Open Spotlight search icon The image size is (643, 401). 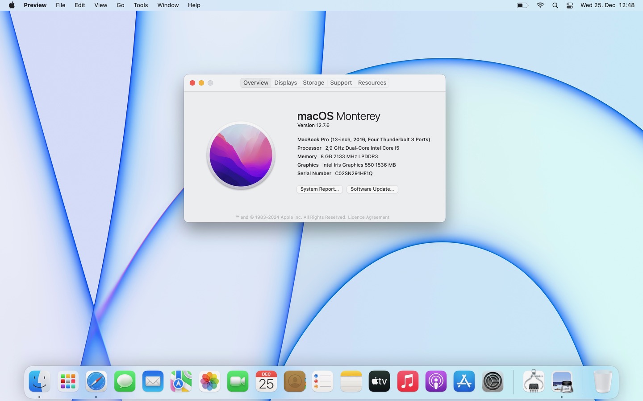tap(555, 5)
